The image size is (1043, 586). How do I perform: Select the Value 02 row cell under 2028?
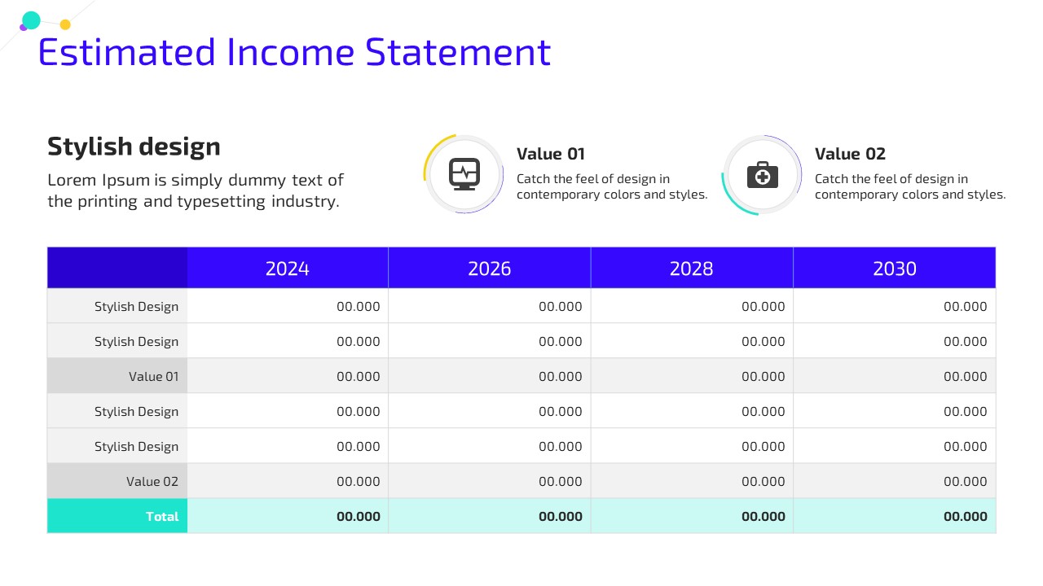click(692, 481)
